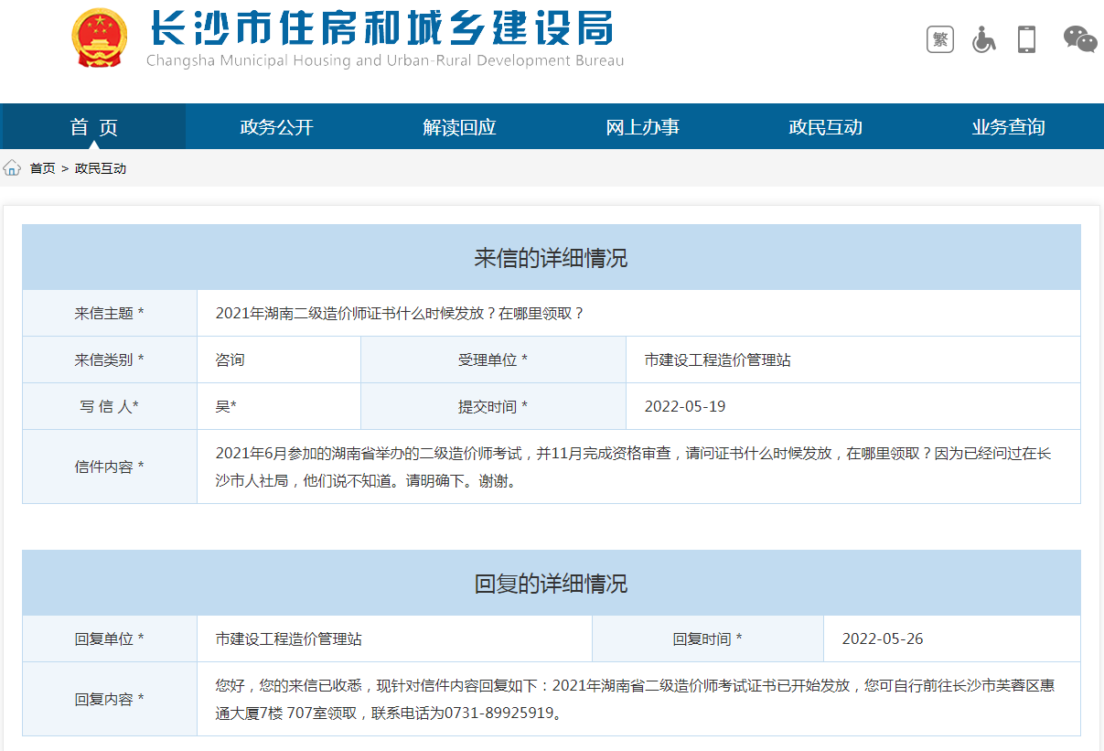The width and height of the screenshot is (1104, 751).
Task: Click the English bureau name subtitle
Action: (x=385, y=60)
